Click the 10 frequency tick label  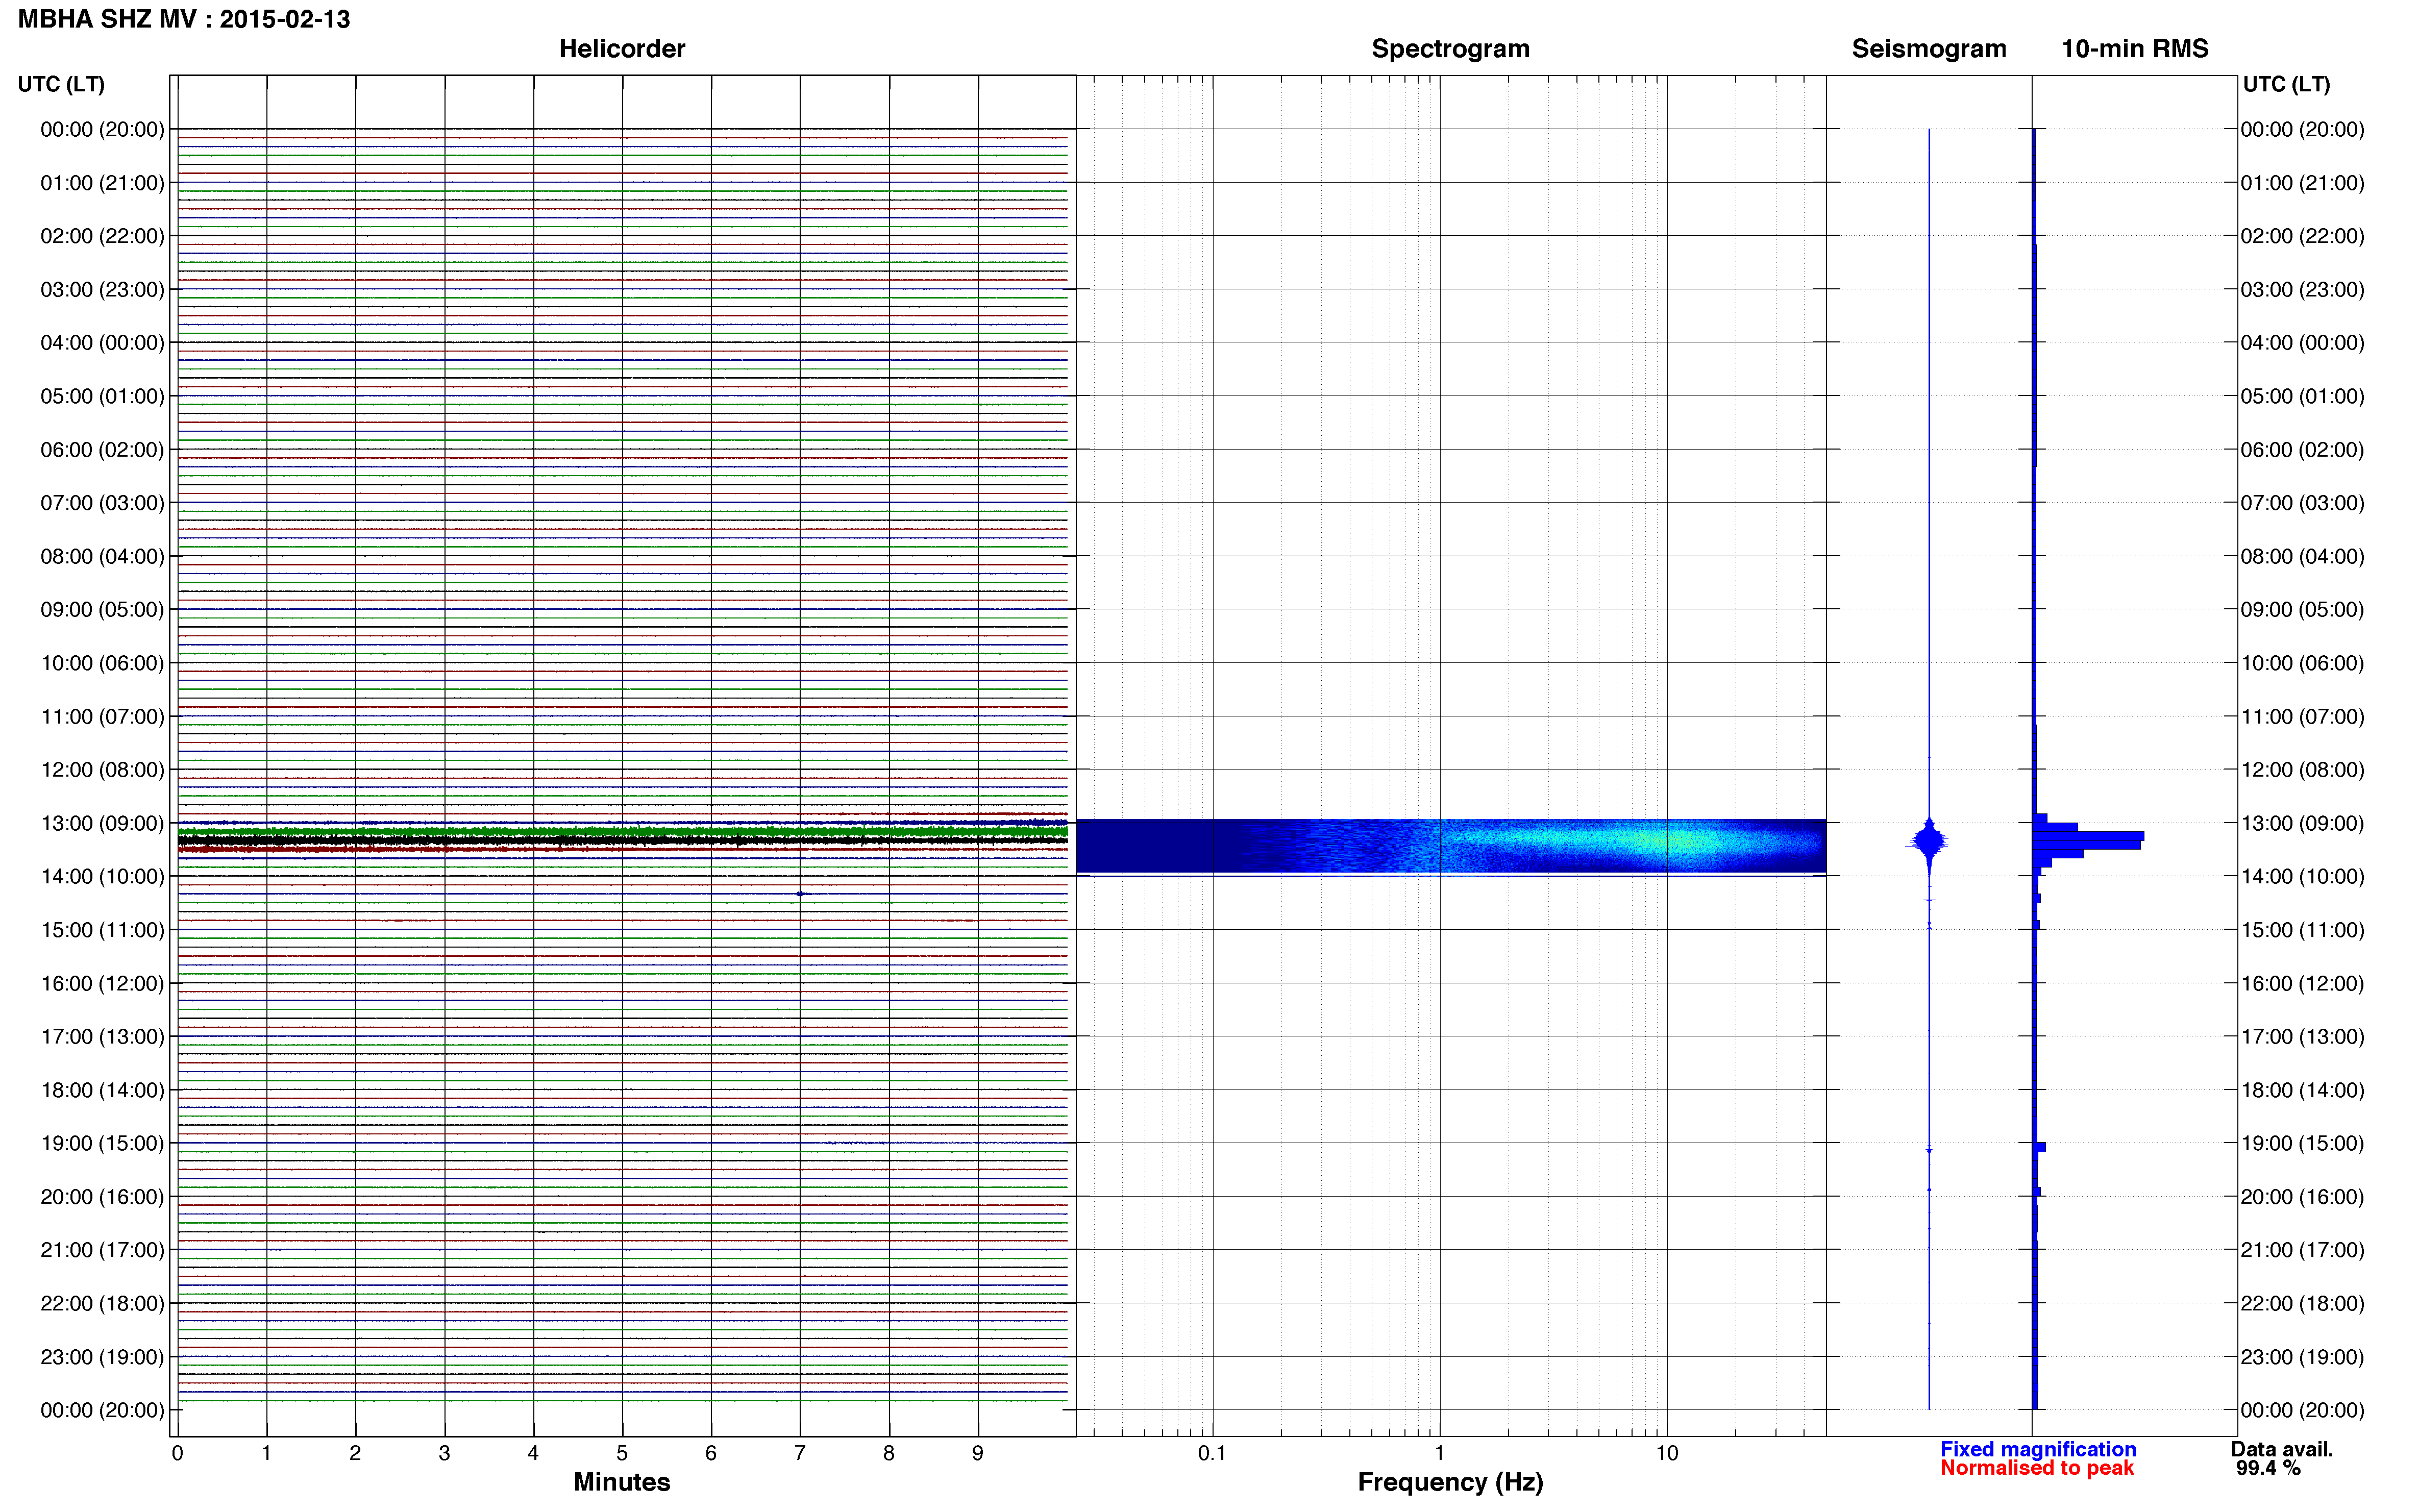[x=1667, y=1453]
